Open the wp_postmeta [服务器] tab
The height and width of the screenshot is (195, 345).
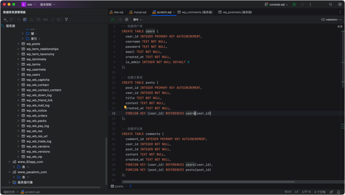click(x=235, y=12)
